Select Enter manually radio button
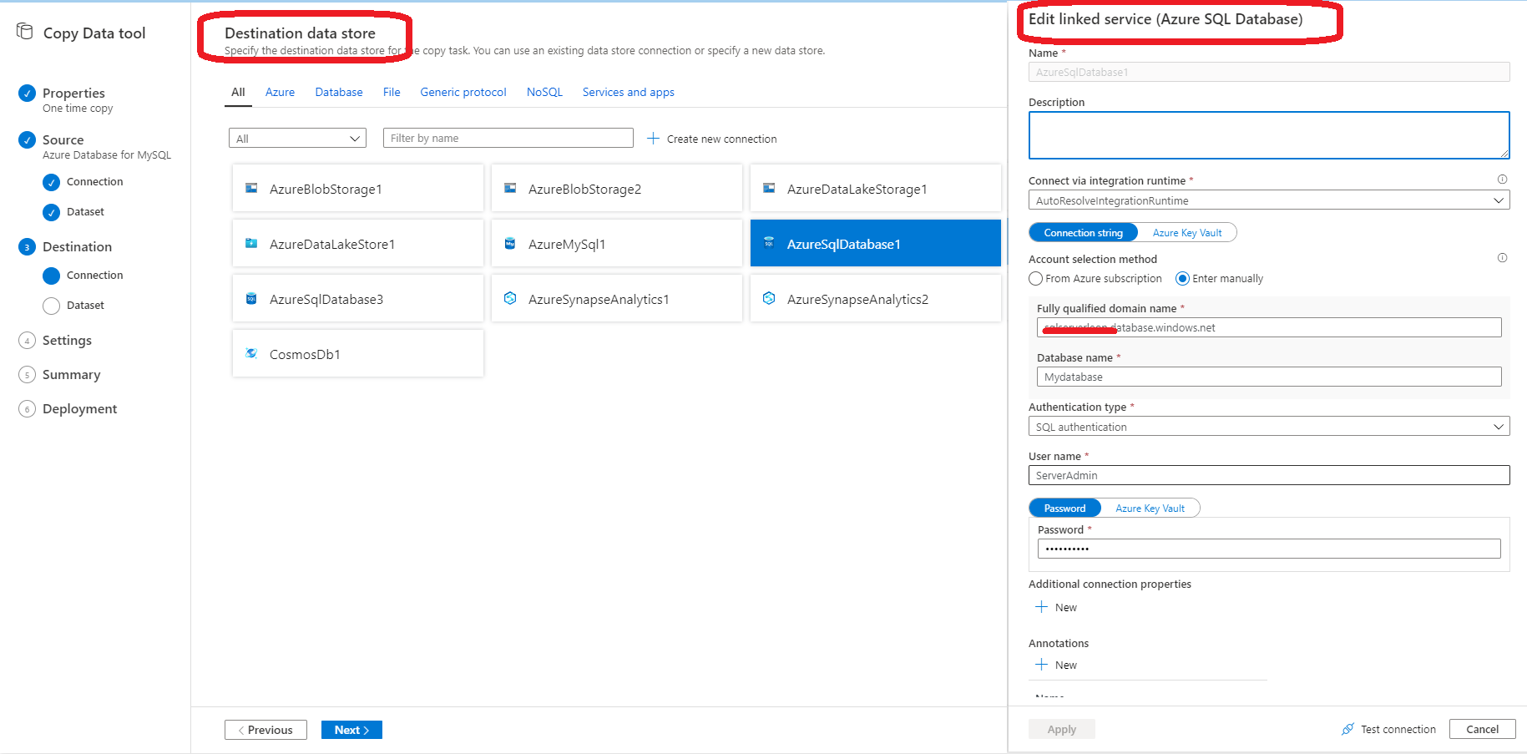This screenshot has width=1527, height=754. tap(1182, 279)
